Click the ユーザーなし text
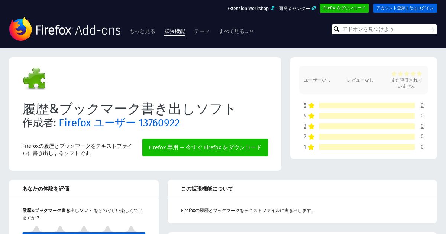This screenshot has width=446, height=234. coord(317,80)
